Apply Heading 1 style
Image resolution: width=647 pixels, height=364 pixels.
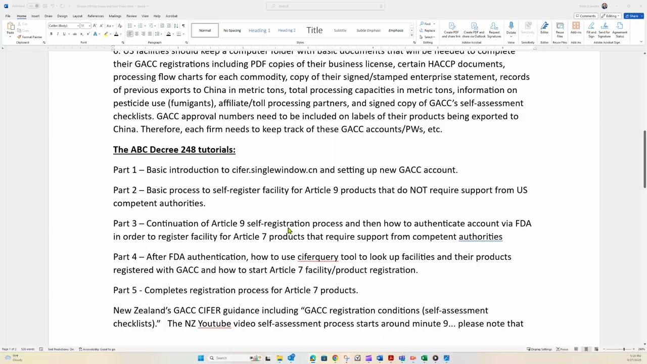point(259,30)
